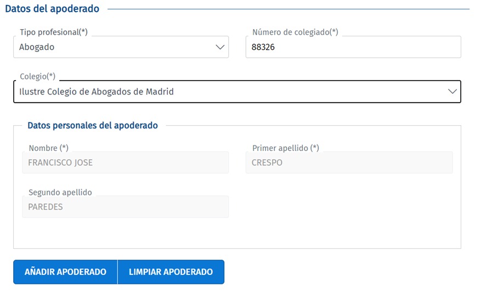Click "Ilustre Colegio de Abogados de Madrid" text

tap(97, 92)
